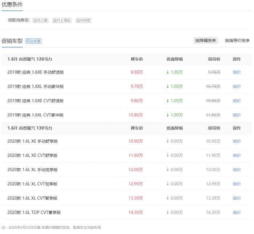The width and height of the screenshot is (254, 234).
Task: Click the red 12.00万 bare car price
Action: (x=136, y=170)
